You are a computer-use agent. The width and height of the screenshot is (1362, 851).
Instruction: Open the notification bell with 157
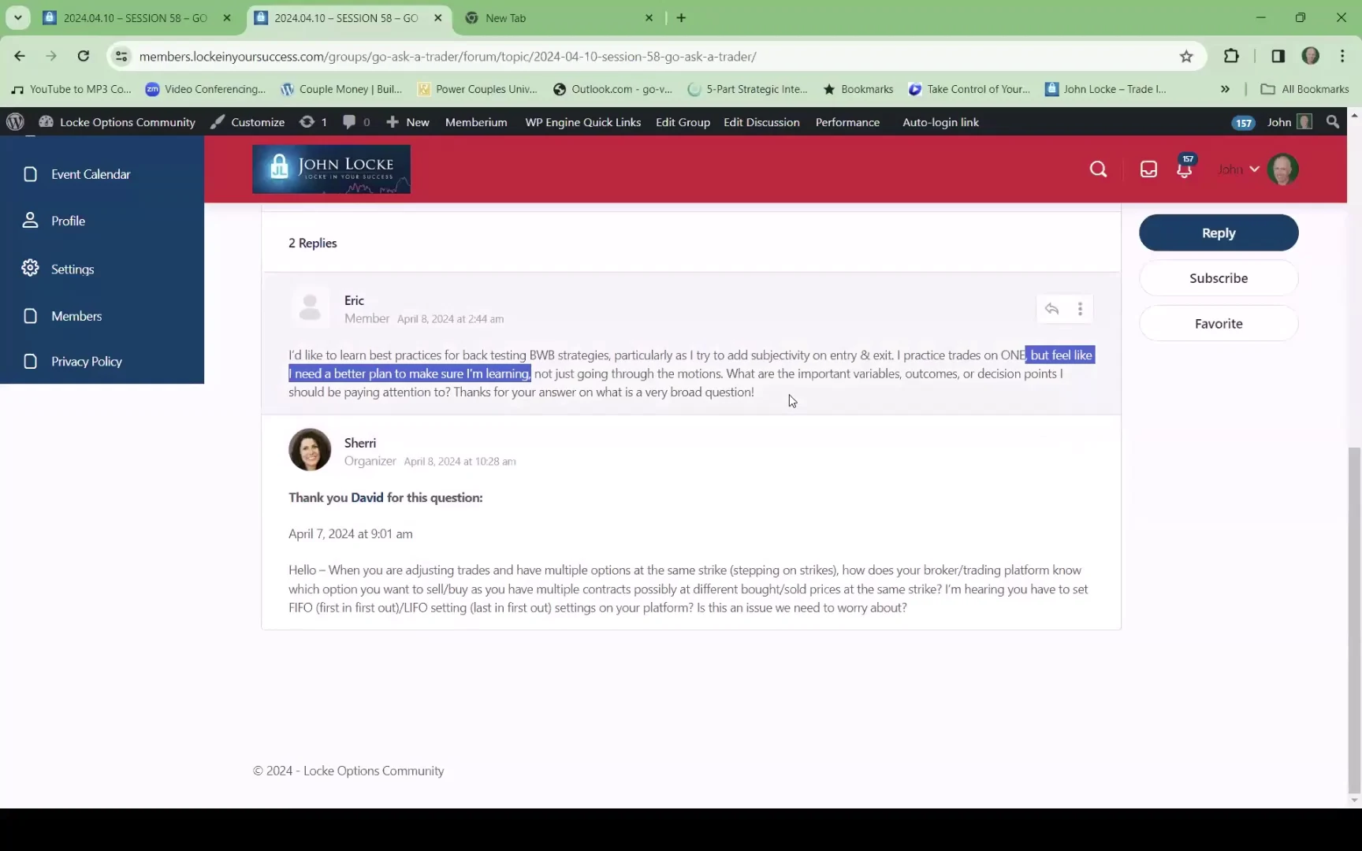click(1185, 168)
